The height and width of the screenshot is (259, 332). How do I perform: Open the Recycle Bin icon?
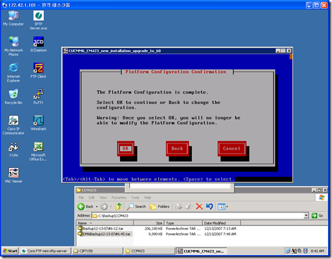(x=14, y=97)
